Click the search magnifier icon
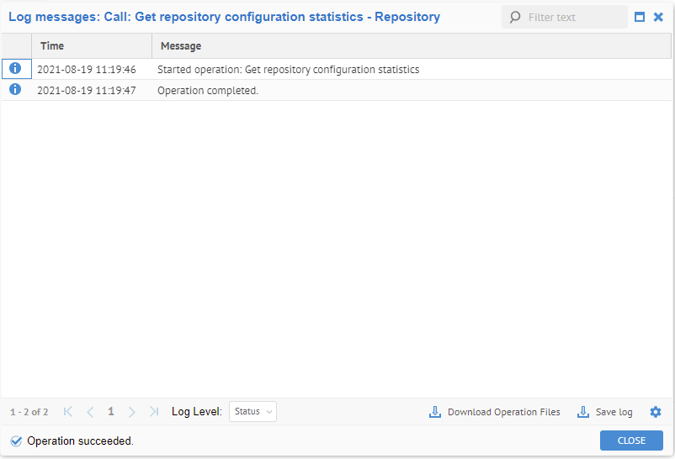 [x=515, y=17]
